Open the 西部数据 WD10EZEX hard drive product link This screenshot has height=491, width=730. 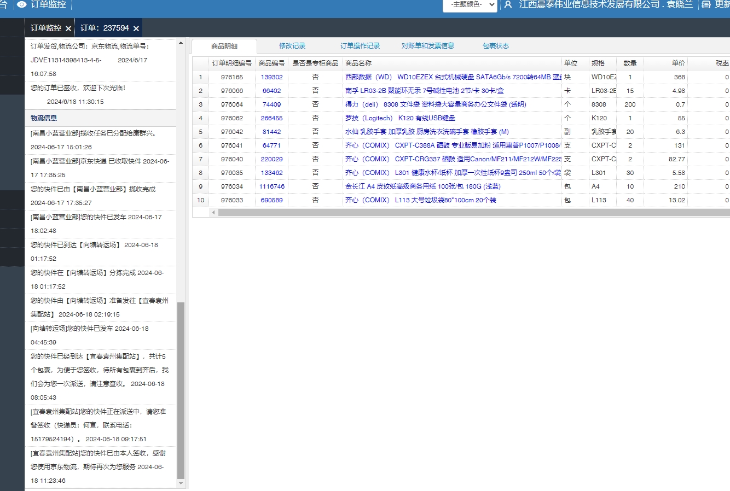(x=453, y=77)
